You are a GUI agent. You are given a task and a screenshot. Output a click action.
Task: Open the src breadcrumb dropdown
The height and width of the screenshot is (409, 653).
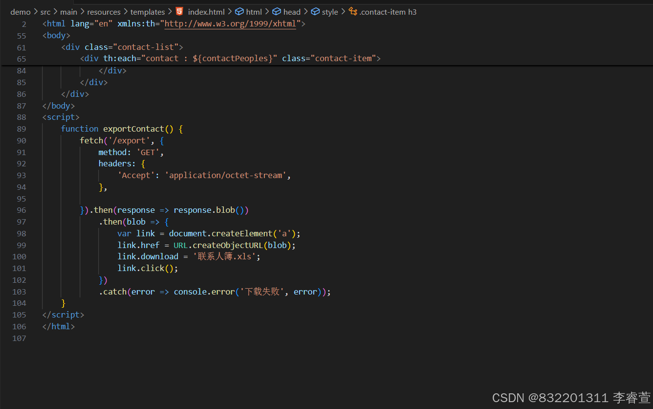(45, 11)
